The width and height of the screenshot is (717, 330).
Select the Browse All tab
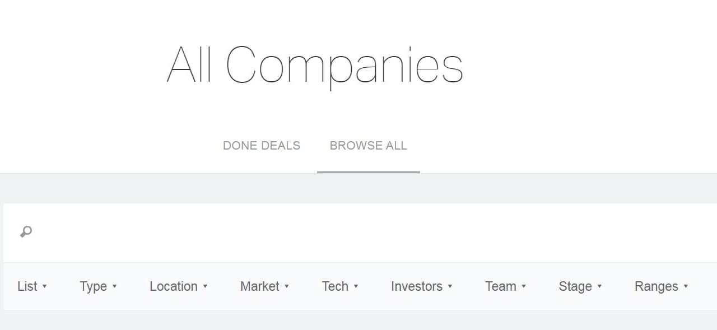coord(368,146)
